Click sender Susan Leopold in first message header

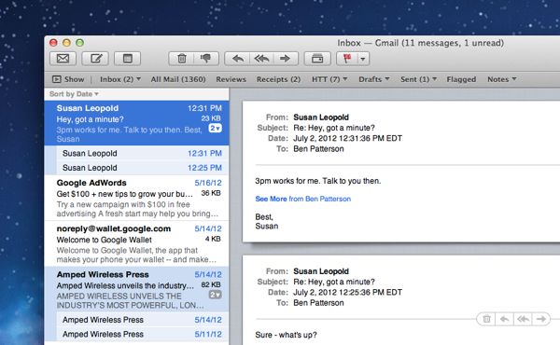tap(321, 117)
